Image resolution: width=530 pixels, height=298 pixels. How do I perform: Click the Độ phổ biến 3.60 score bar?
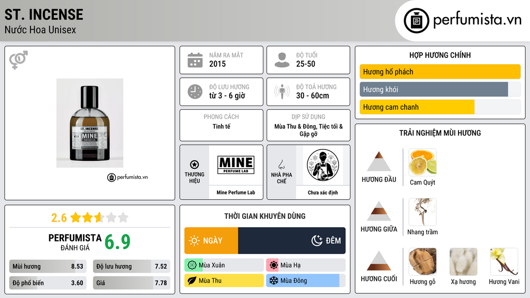point(48,283)
